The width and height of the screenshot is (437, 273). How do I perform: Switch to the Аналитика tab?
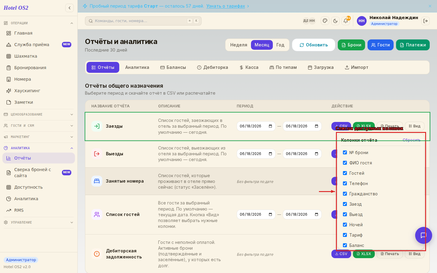[137, 67]
